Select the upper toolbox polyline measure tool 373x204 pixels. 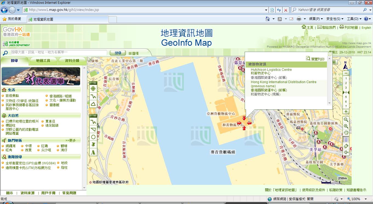click(93, 96)
